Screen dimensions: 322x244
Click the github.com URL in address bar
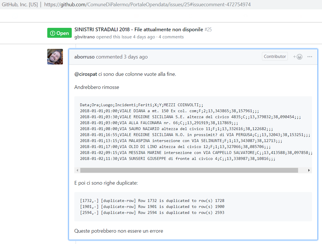147,5
